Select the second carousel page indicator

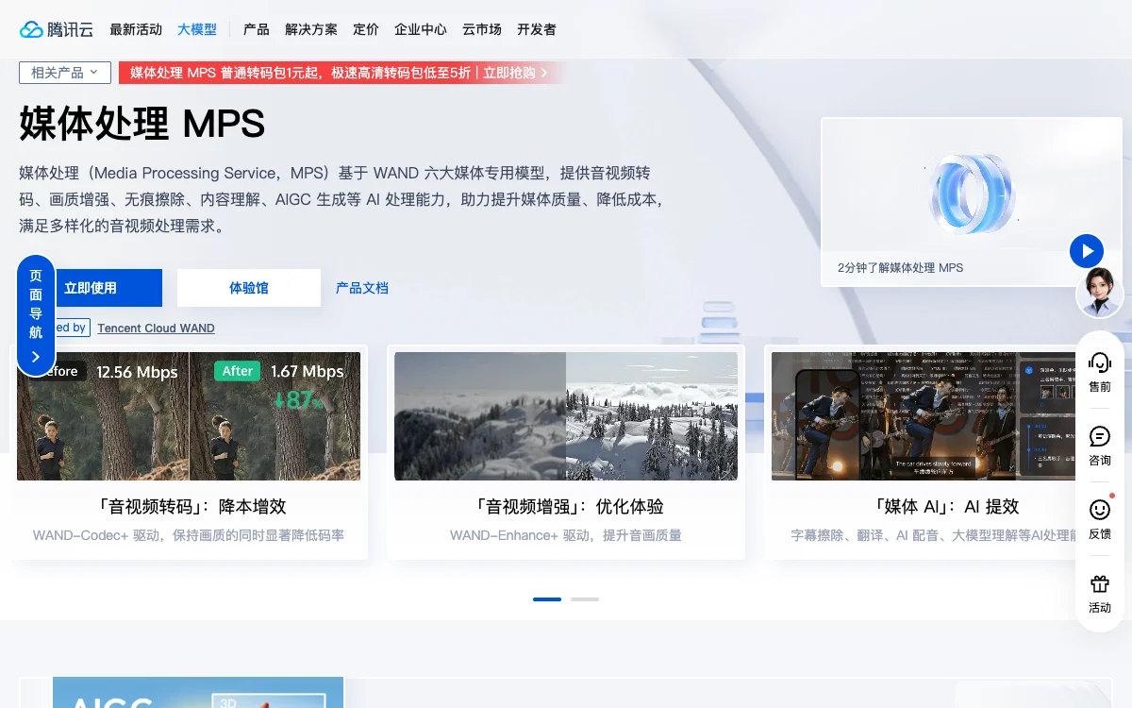585,599
